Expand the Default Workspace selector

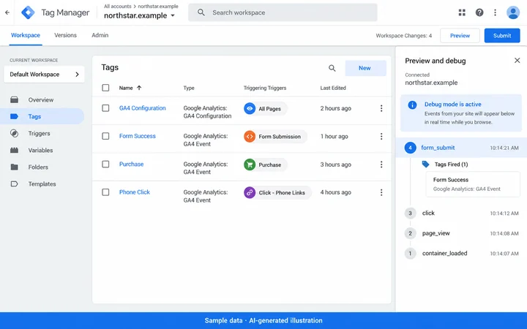[44, 74]
